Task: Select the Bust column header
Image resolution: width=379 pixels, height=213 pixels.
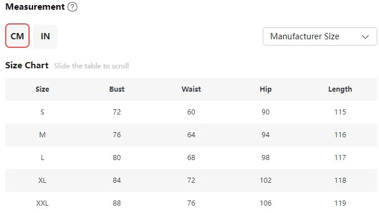Action: click(x=117, y=89)
